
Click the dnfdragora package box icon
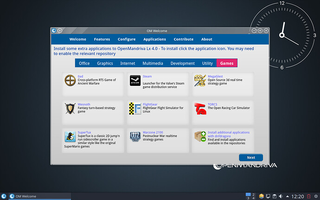point(200,136)
